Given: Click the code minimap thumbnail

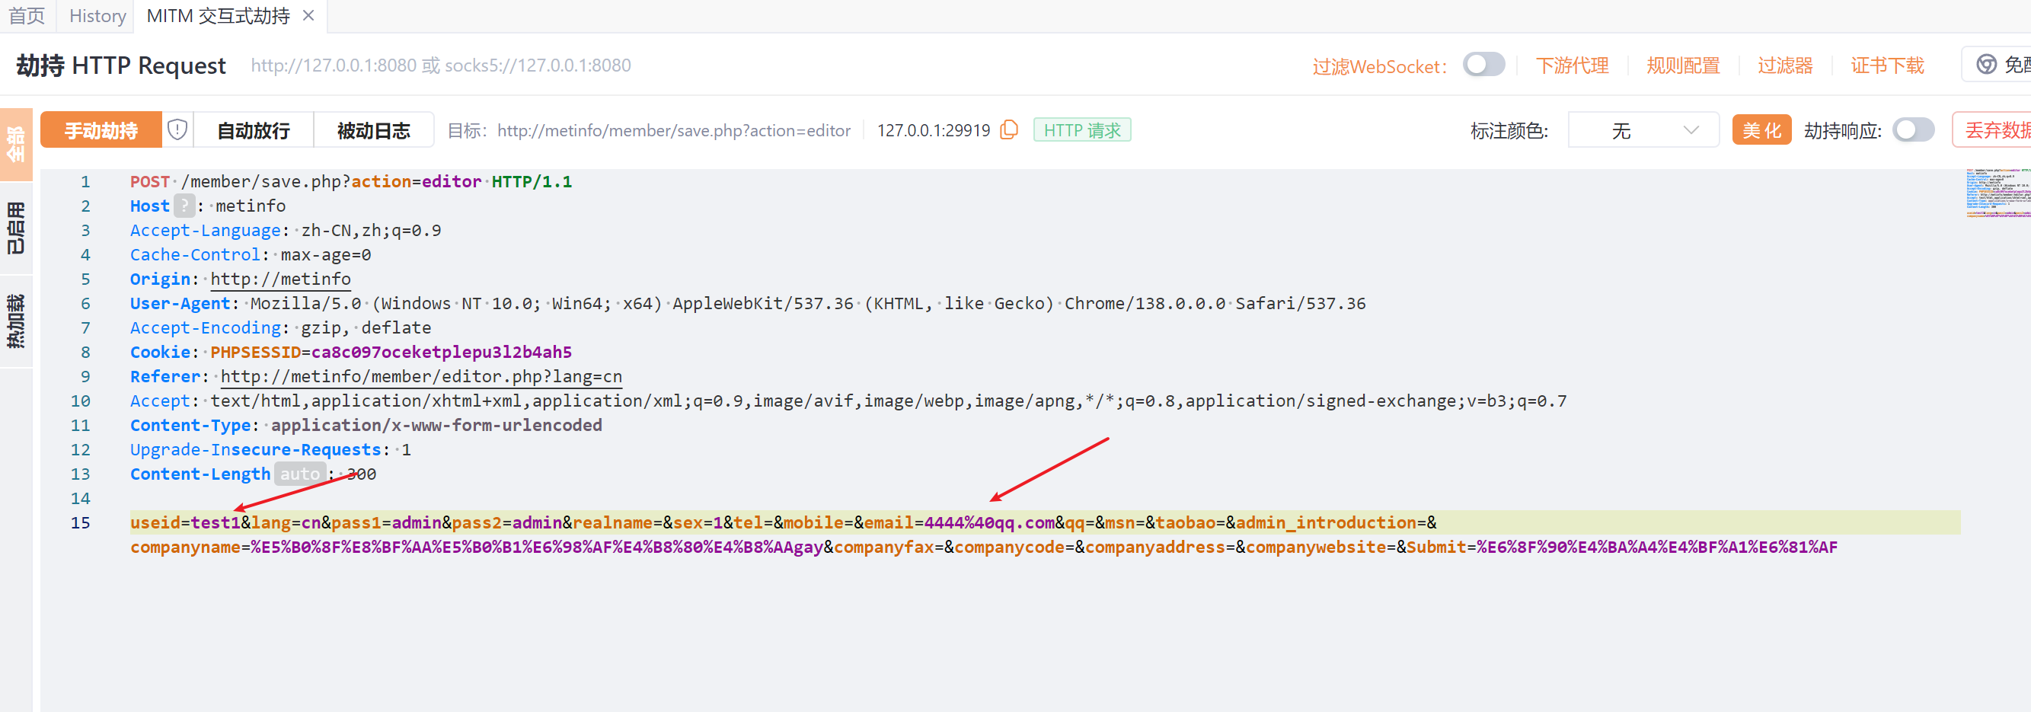Looking at the screenshot, I should pos(1997,193).
